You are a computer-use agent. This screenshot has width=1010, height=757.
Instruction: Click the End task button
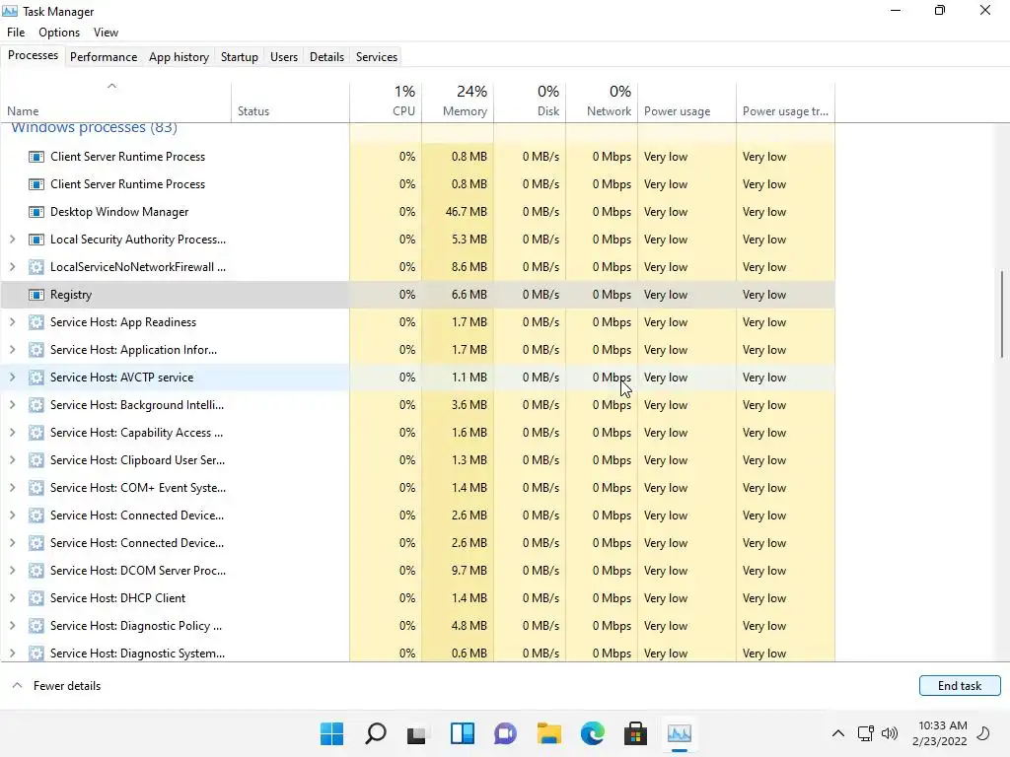pyautogui.click(x=960, y=686)
